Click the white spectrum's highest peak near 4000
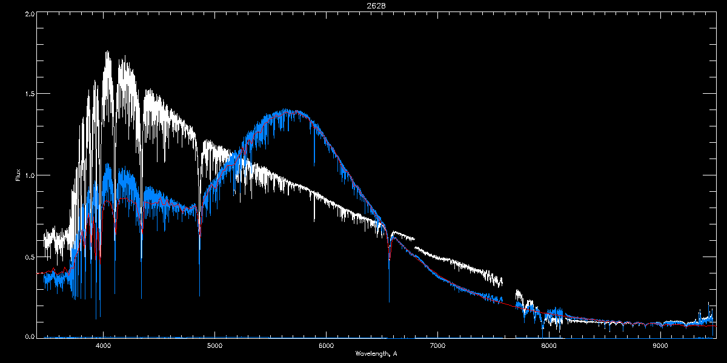The width and height of the screenshot is (727, 363). click(x=107, y=52)
